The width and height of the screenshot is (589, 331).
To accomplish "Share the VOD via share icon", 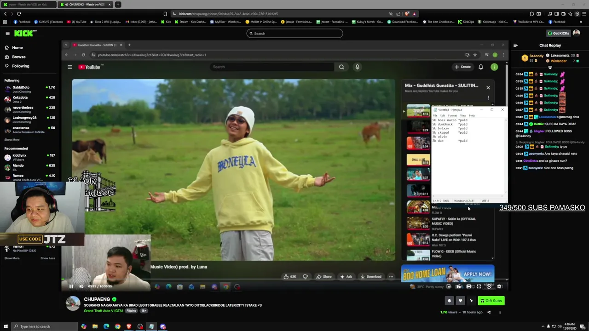I will coord(489,312).
